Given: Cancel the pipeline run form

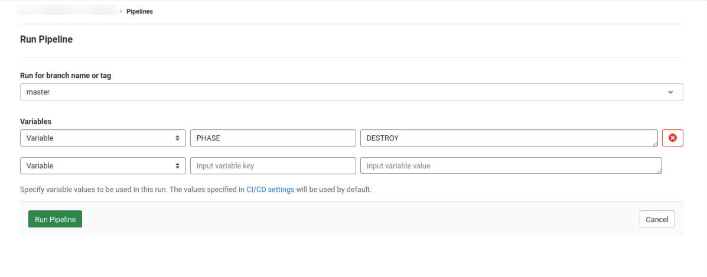Looking at the screenshot, I should point(657,219).
